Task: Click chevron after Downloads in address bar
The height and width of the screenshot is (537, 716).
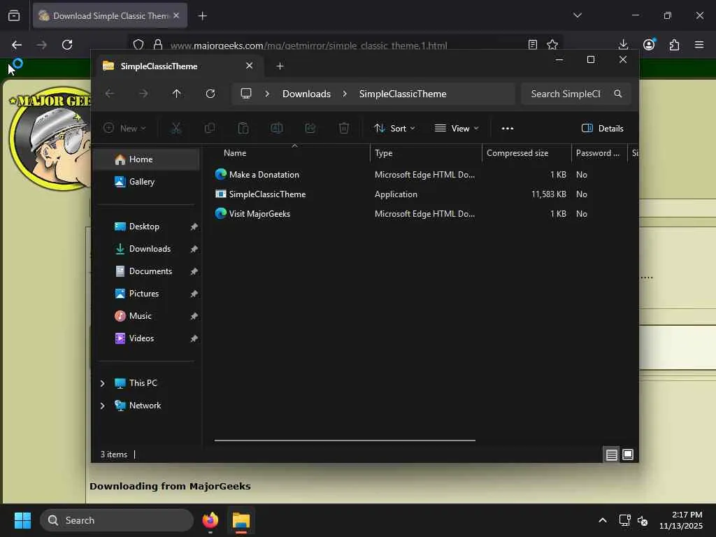Action: [x=345, y=94]
